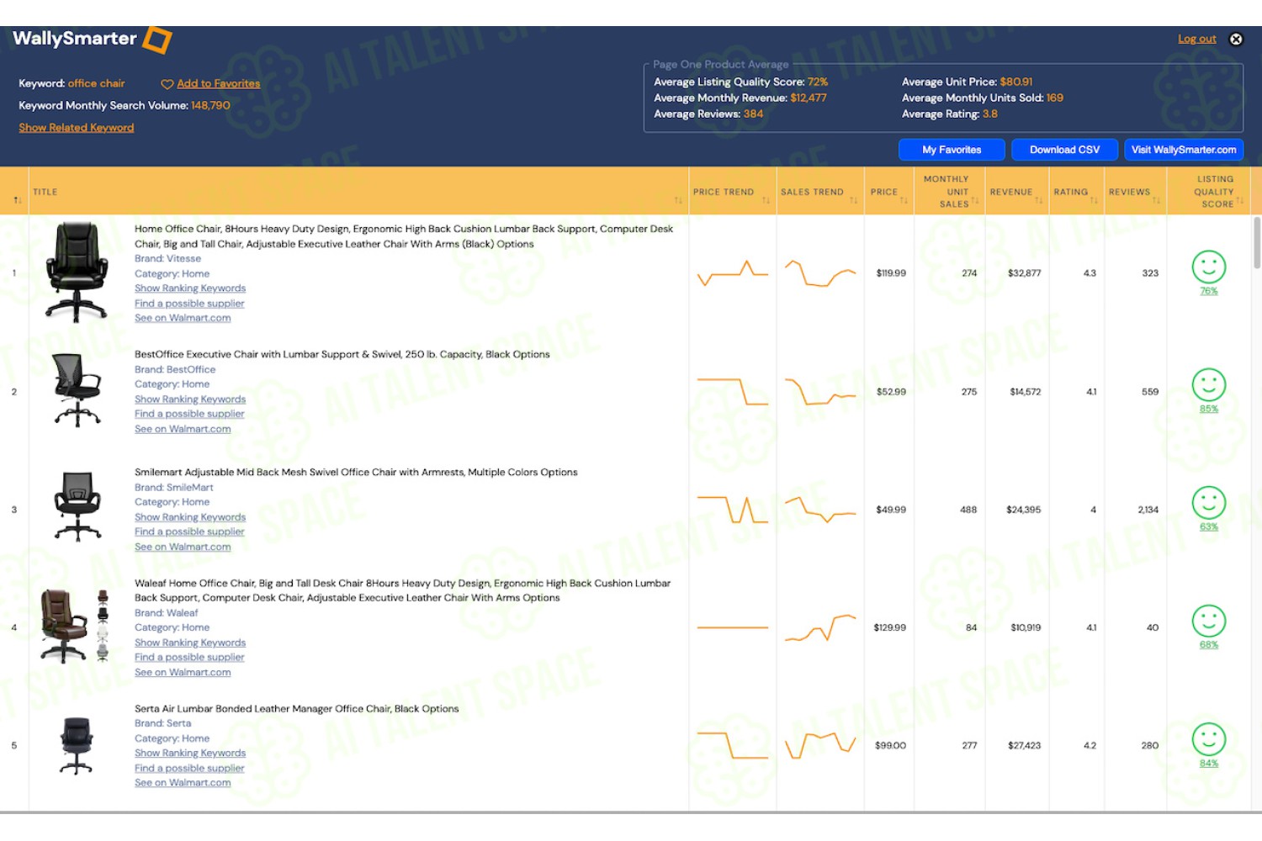
Task: Click the 2,134 reviews cell
Action: click(1148, 510)
